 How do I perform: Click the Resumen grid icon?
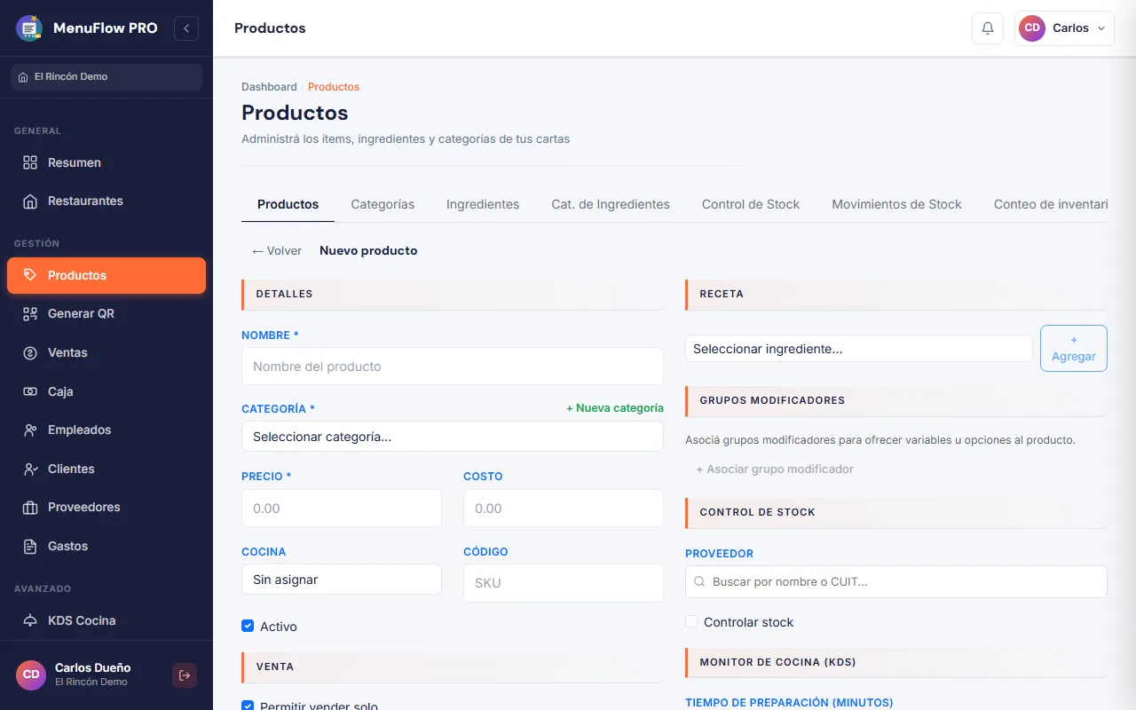30,162
